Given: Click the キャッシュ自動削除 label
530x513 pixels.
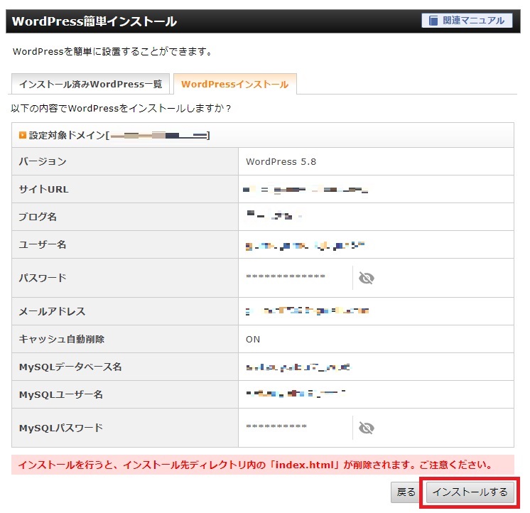Looking at the screenshot, I should [62, 340].
